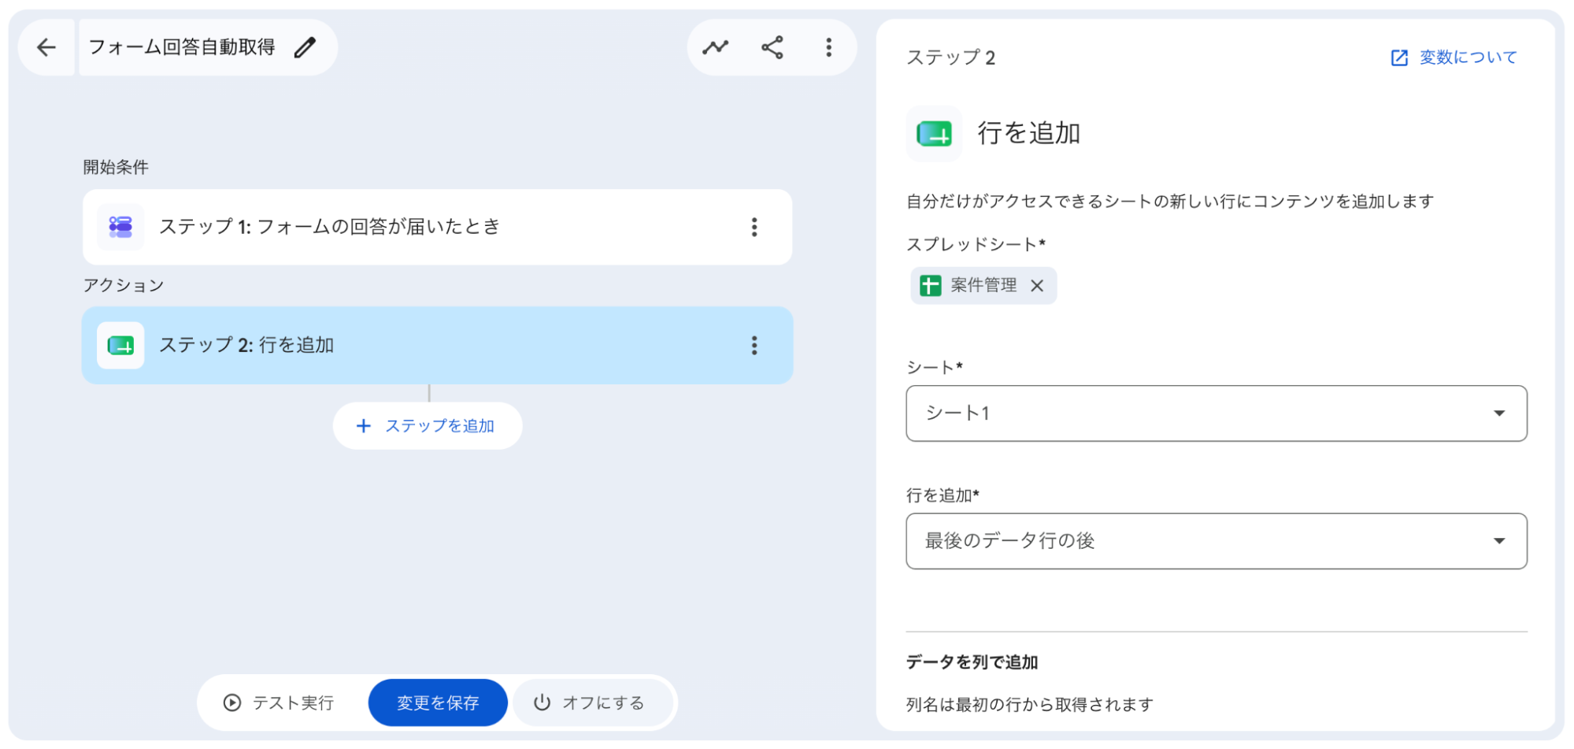This screenshot has width=1574, height=749.
Task: Open Step 1 three-dot options menu
Action: tap(754, 228)
